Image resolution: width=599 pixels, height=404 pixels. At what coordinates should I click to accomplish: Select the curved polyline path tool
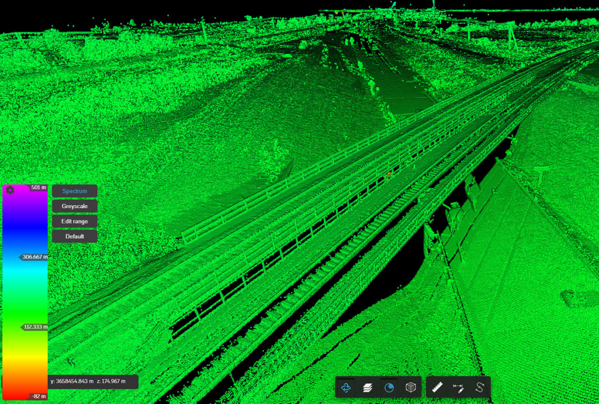coord(480,387)
